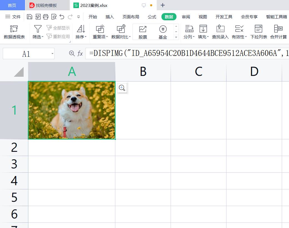The height and width of the screenshot is (228, 289).
Task: Click the Redo arrow
Action: [x=70, y=17]
